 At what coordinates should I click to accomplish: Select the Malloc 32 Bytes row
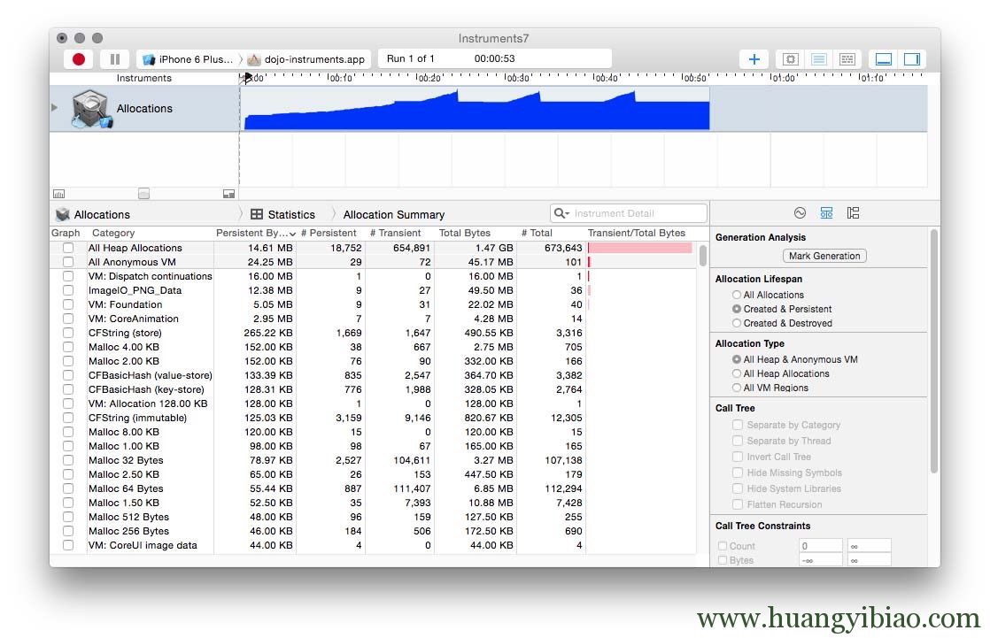[374, 460]
